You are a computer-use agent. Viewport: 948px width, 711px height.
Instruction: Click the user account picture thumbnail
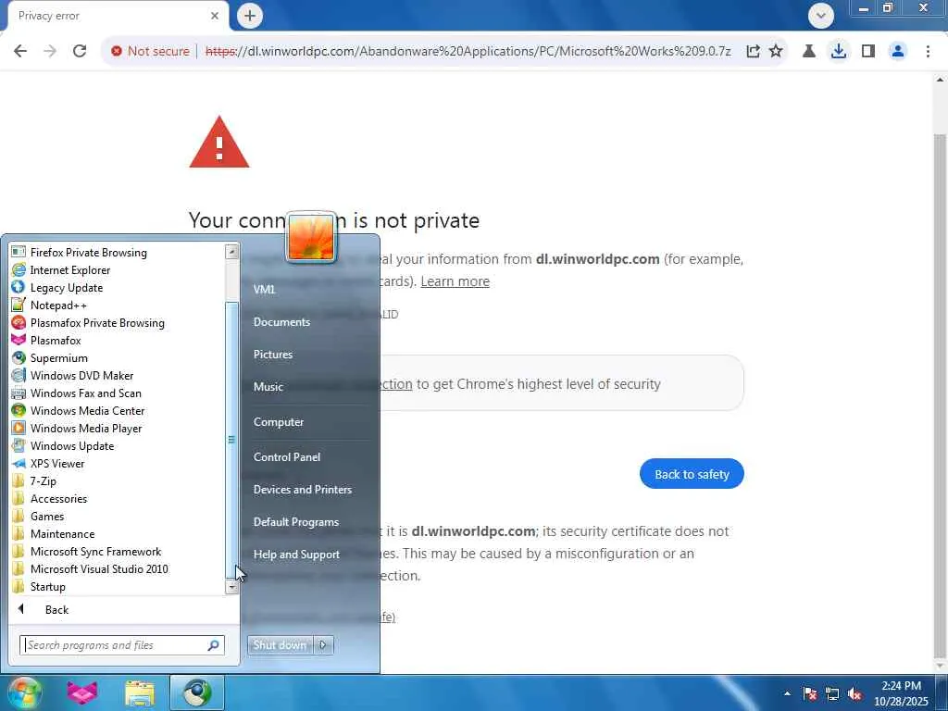311,237
